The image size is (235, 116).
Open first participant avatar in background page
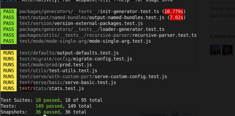(x=215, y=50)
